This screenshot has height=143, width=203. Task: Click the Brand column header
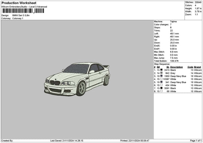(198, 67)
